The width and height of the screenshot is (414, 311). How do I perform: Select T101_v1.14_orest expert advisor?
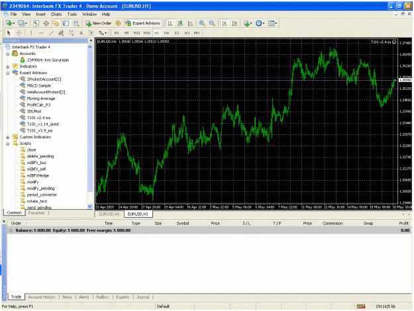tap(43, 124)
